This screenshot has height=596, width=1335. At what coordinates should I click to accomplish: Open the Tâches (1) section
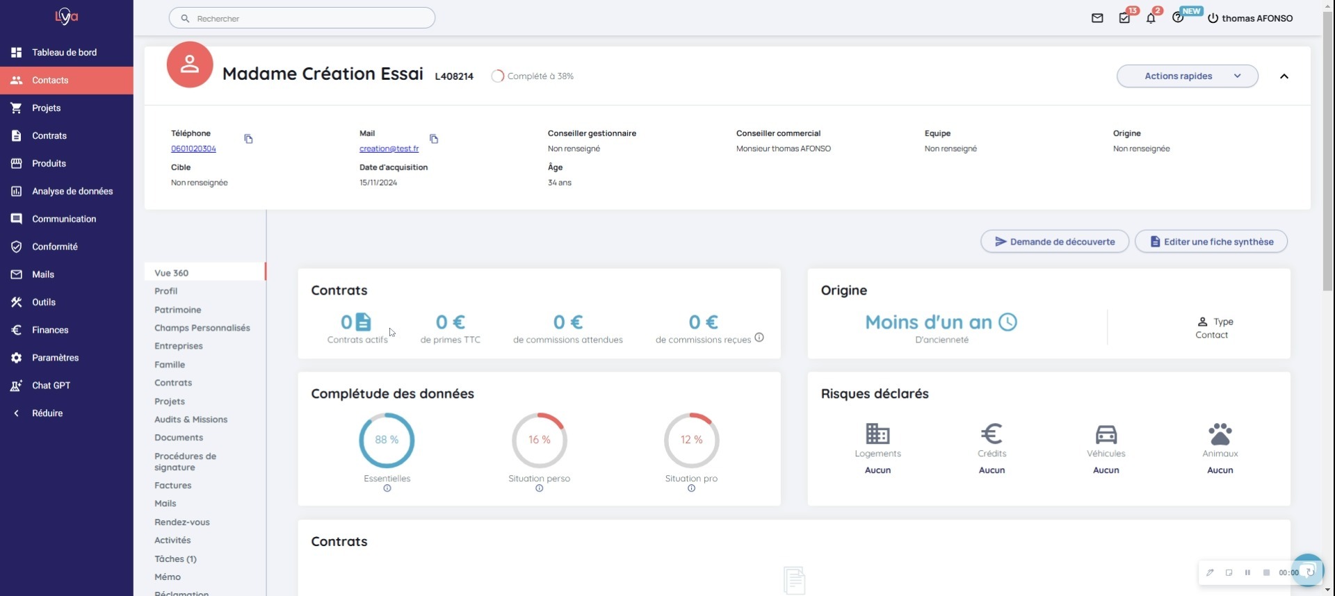(x=175, y=558)
